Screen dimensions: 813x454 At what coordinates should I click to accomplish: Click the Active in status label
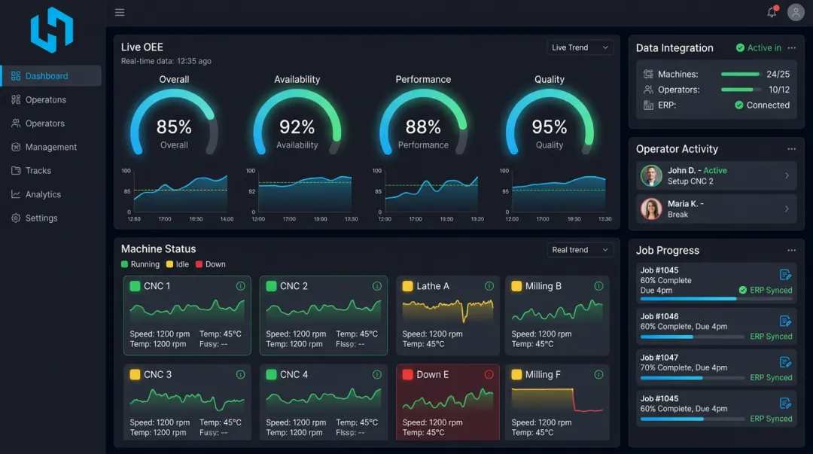coord(764,47)
